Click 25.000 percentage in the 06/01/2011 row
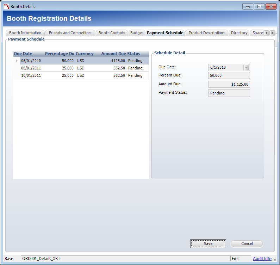Viewport: 280px width, 265px height. coord(68,68)
